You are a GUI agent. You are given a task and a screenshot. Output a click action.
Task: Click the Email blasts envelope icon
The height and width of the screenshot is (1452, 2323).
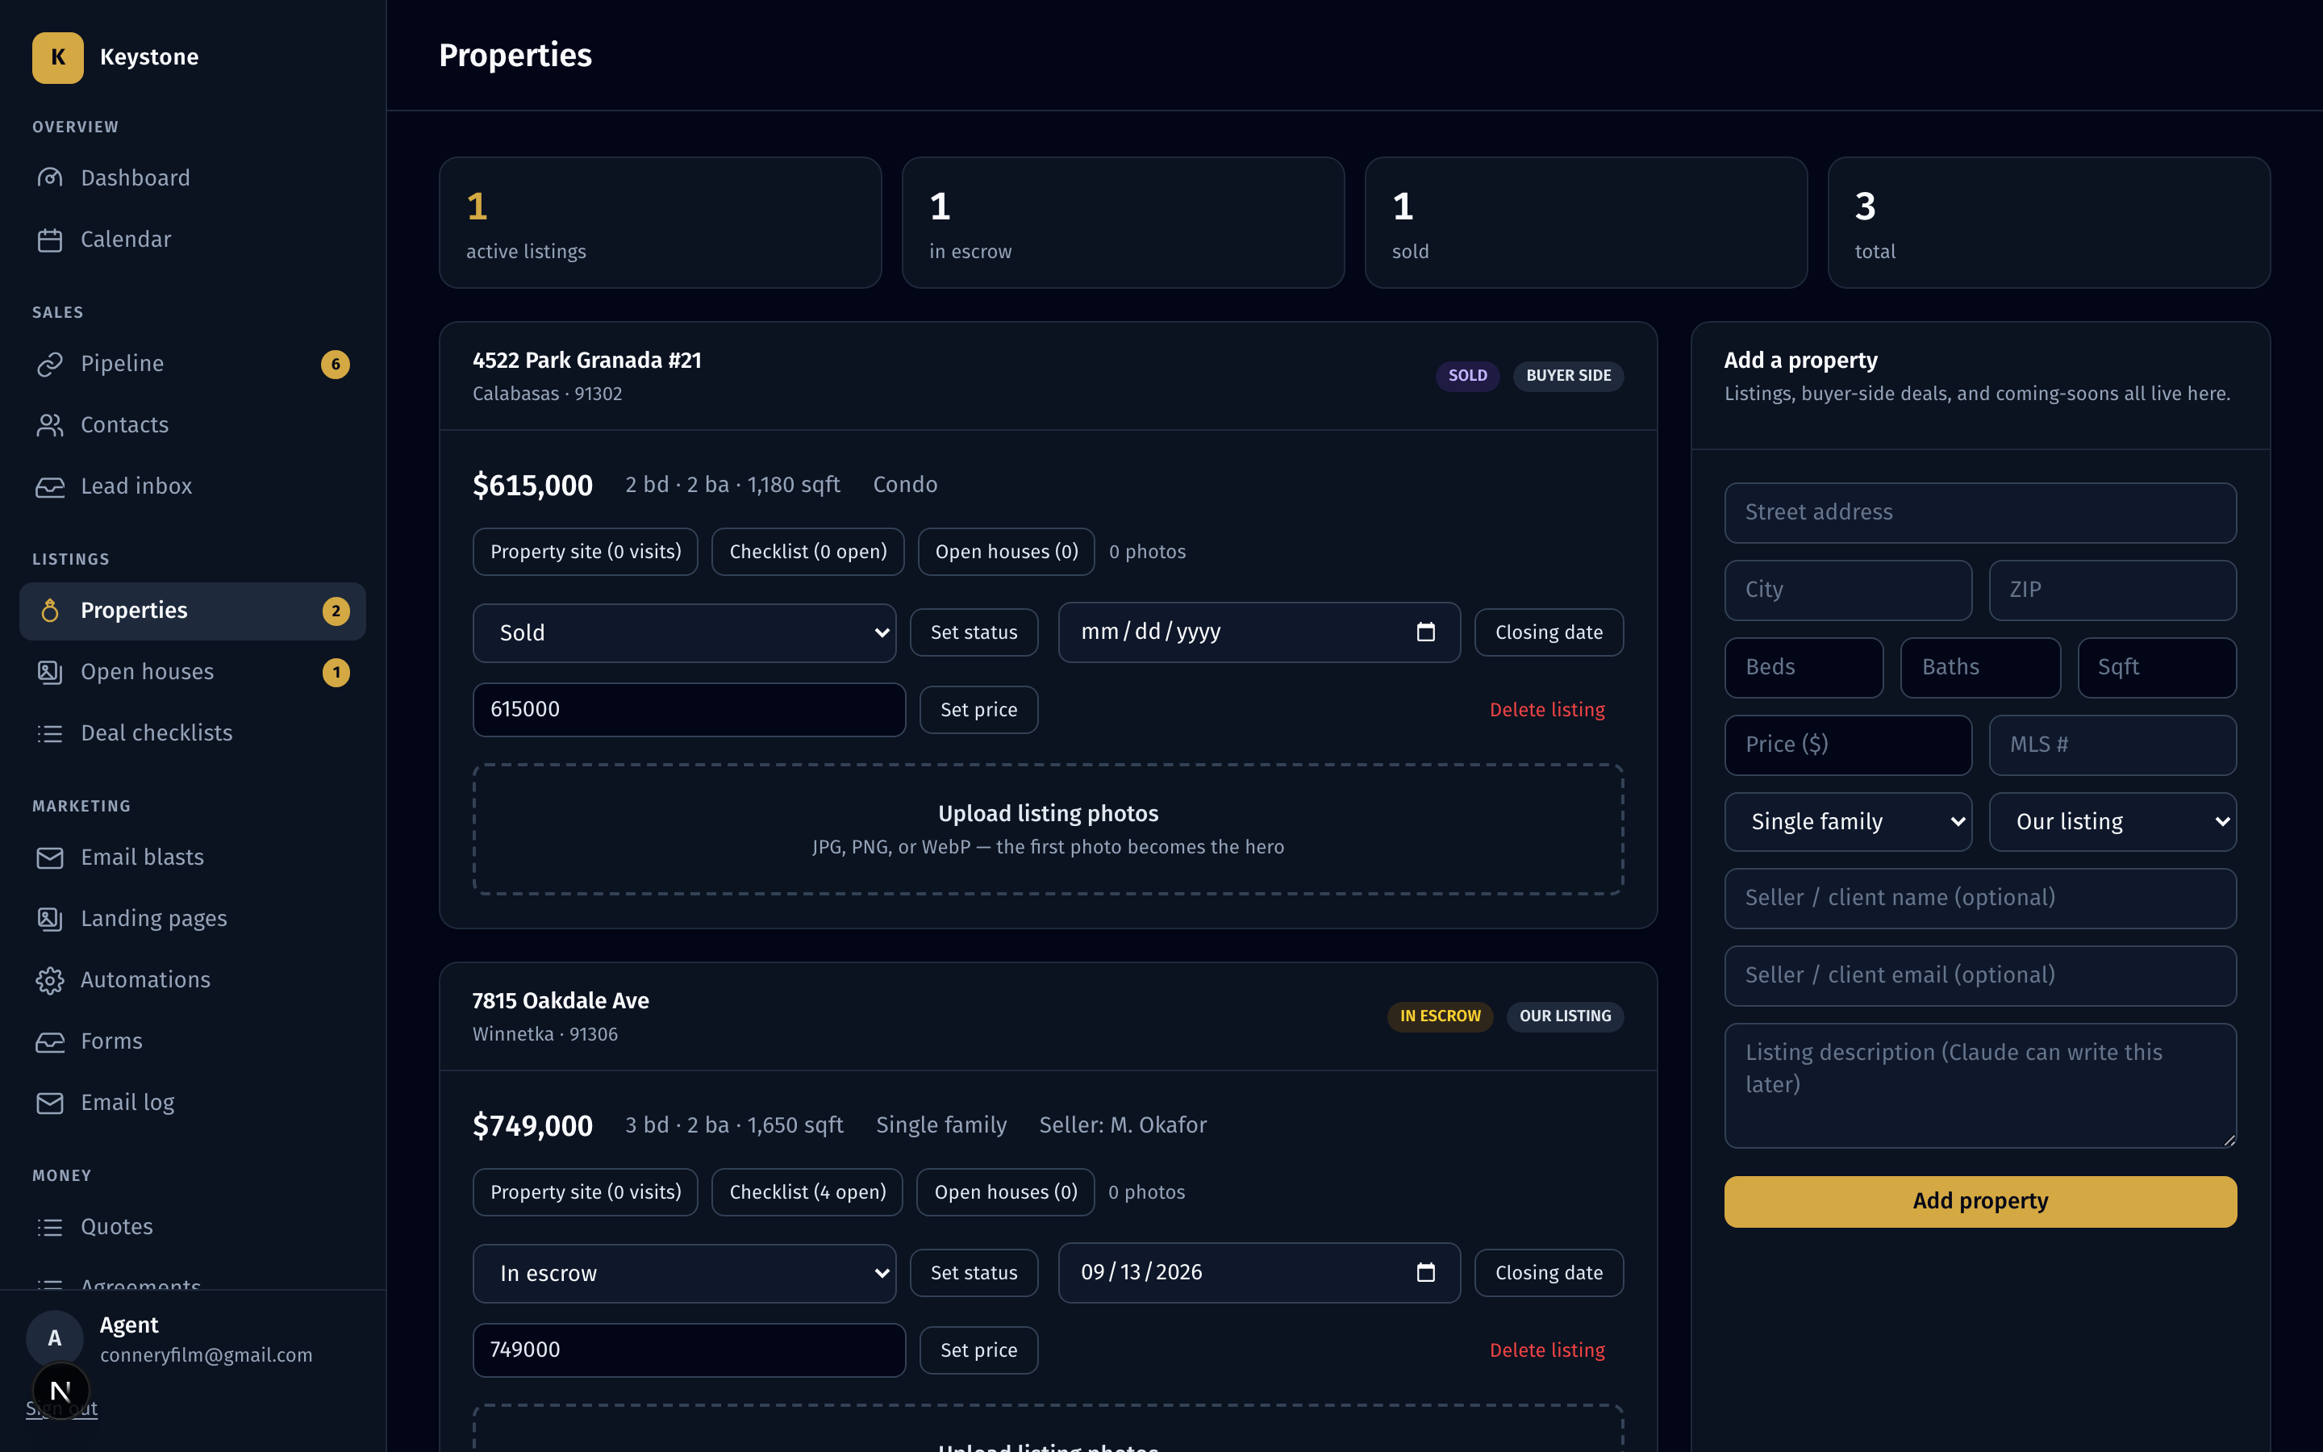(x=50, y=857)
